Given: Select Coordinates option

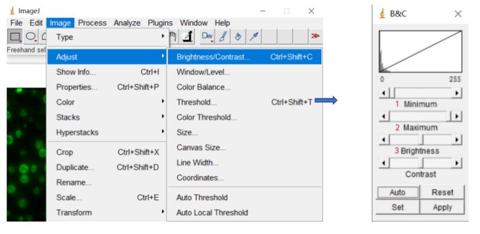Looking at the screenshot, I should tap(244, 177).
